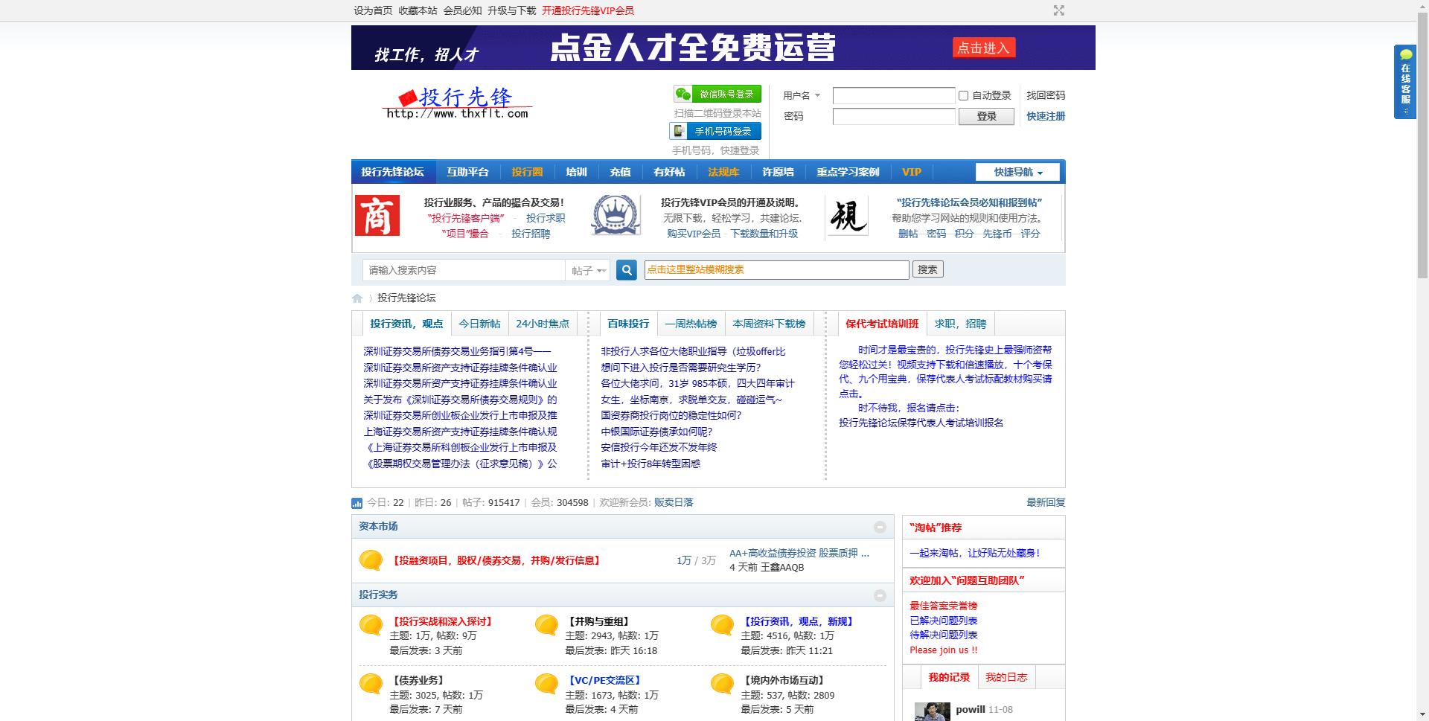The image size is (1429, 721).
Task: Click the VIP crown badge icon
Action: pyautogui.click(x=615, y=215)
